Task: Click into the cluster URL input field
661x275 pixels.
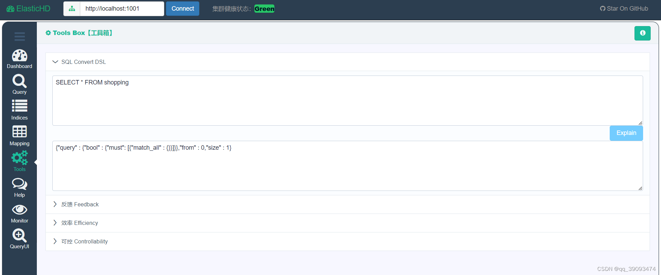Action: point(122,9)
